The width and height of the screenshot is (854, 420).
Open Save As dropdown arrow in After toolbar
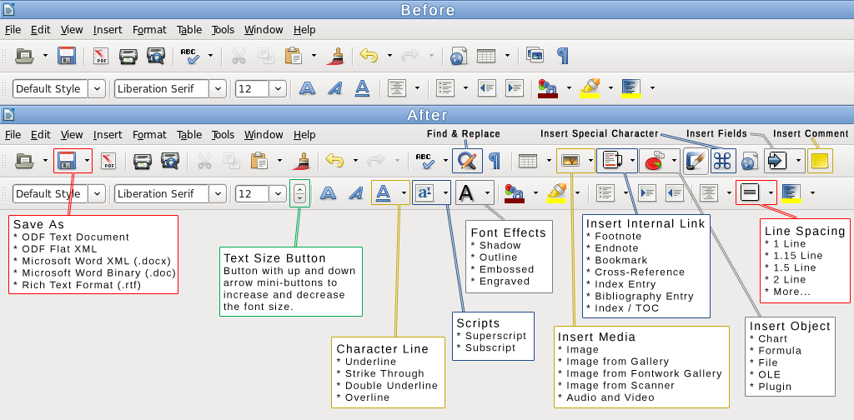click(x=86, y=160)
